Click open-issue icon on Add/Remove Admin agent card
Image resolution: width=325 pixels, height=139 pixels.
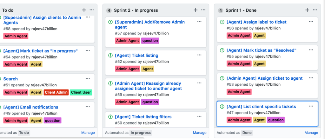point(110,22)
